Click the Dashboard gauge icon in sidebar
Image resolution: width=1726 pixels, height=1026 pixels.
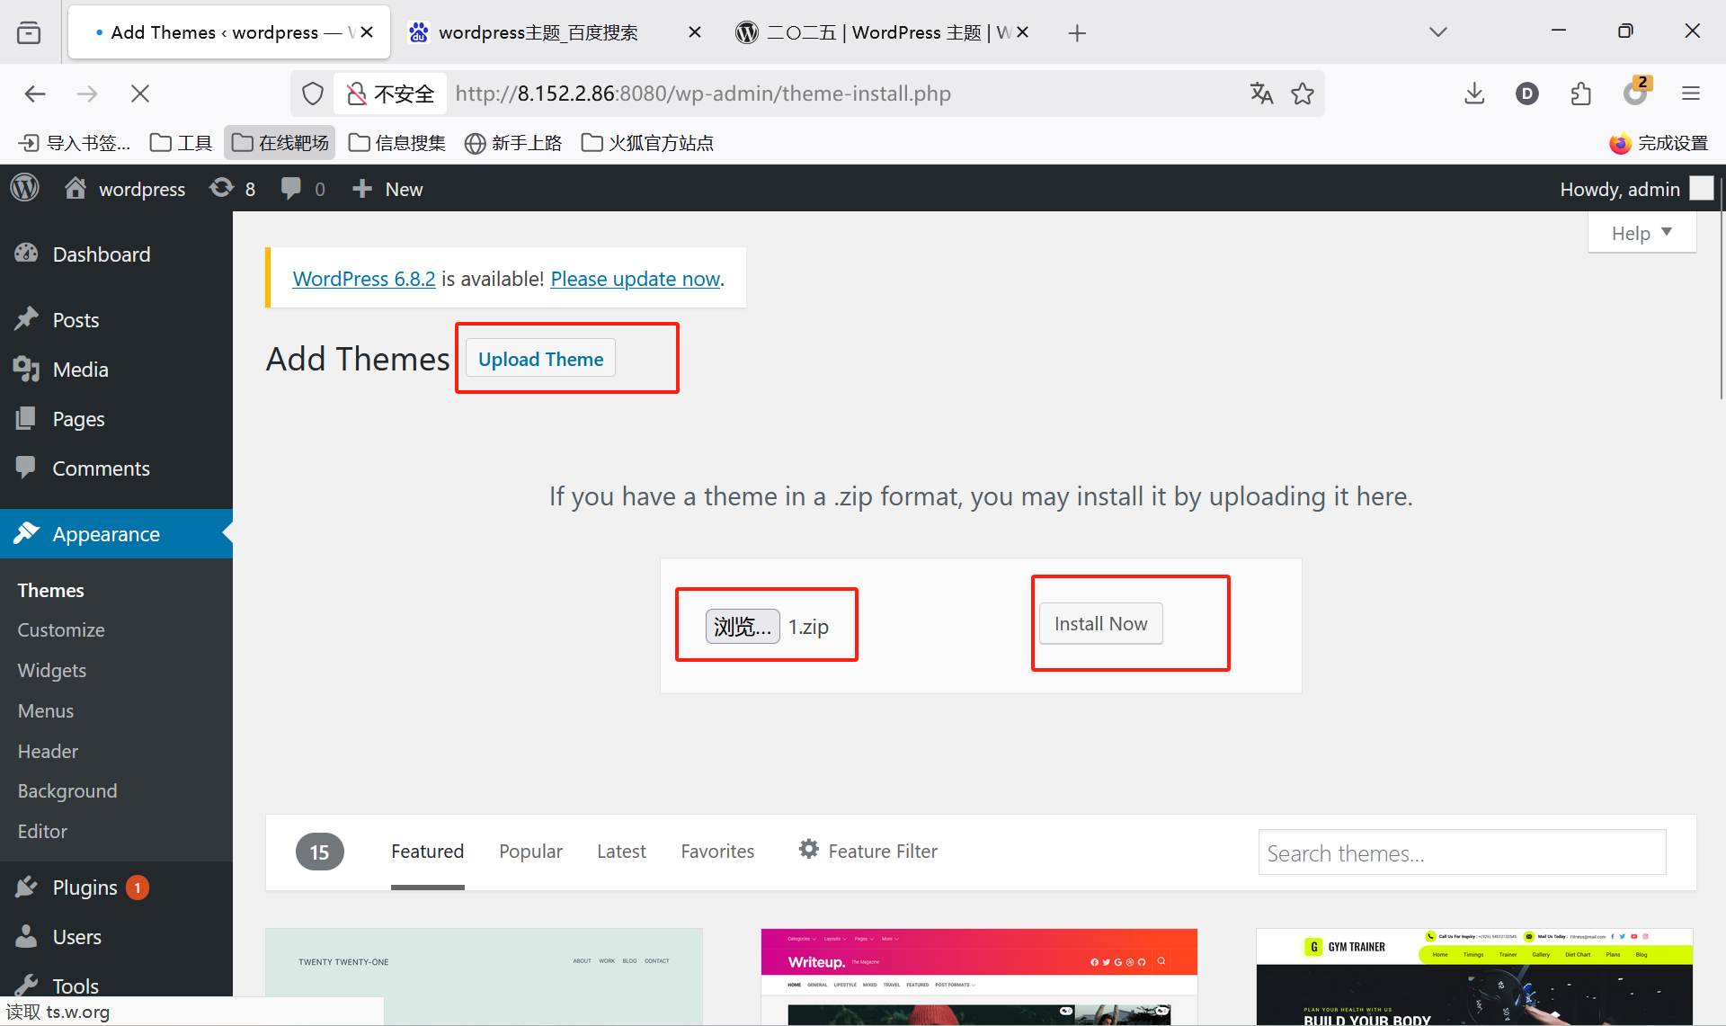(x=26, y=254)
